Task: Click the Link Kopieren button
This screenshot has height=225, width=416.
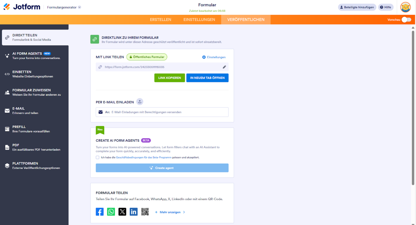Action: click(x=170, y=78)
